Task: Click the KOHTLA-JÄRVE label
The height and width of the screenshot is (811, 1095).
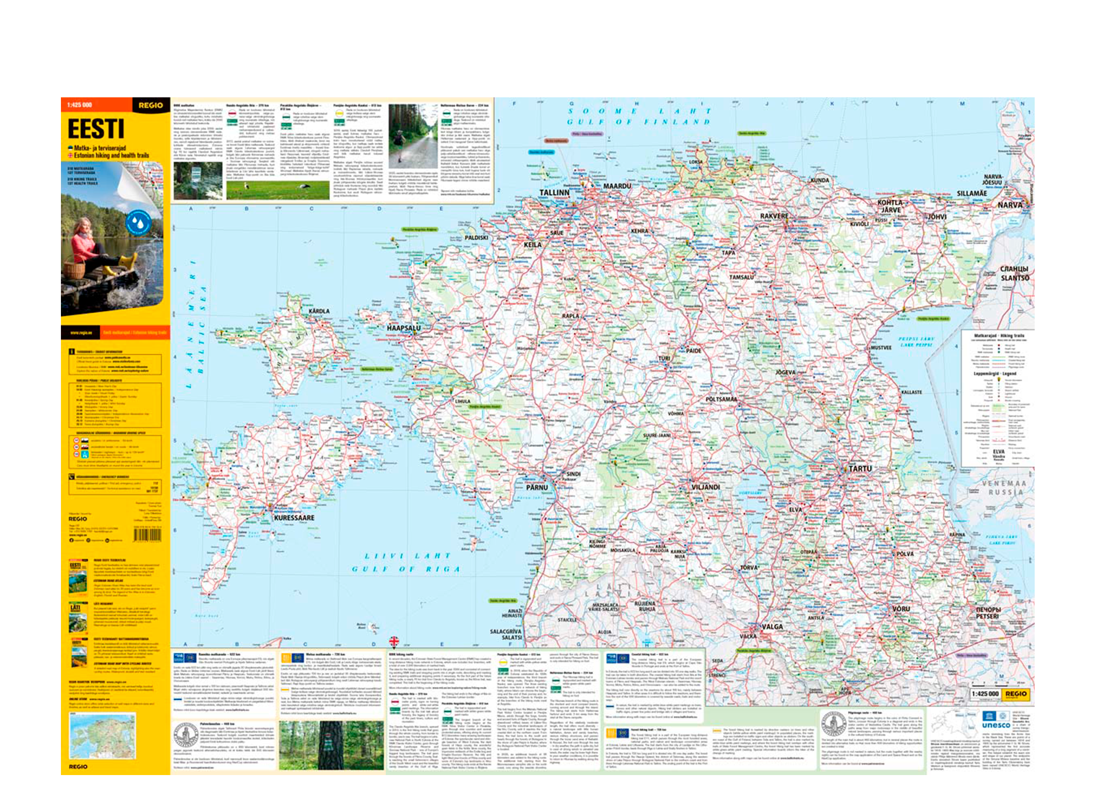Action: [891, 206]
